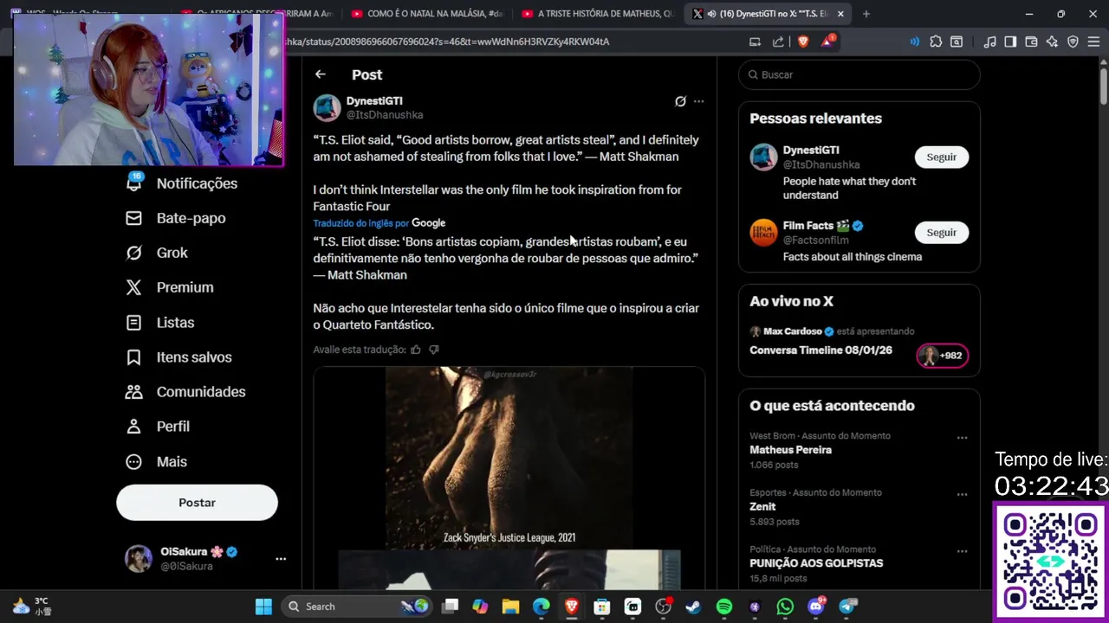This screenshot has height=623, width=1109.
Task: Open a new browser tab
Action: coord(866,14)
